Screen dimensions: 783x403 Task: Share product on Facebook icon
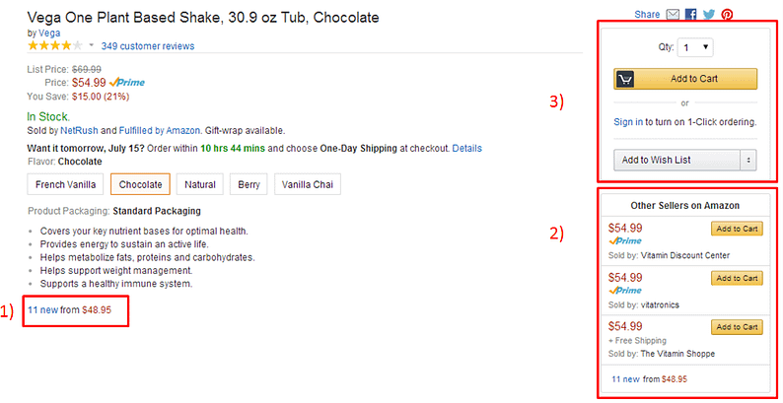pyautogui.click(x=690, y=15)
